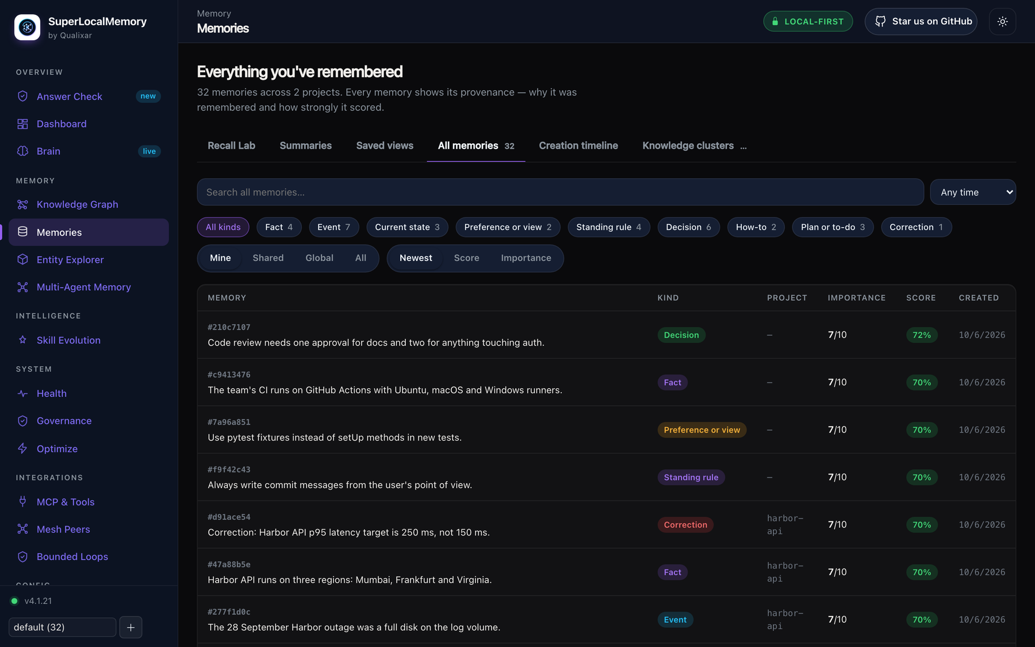The width and height of the screenshot is (1035, 647).
Task: Select the Global scope toggle
Action: pyautogui.click(x=319, y=258)
